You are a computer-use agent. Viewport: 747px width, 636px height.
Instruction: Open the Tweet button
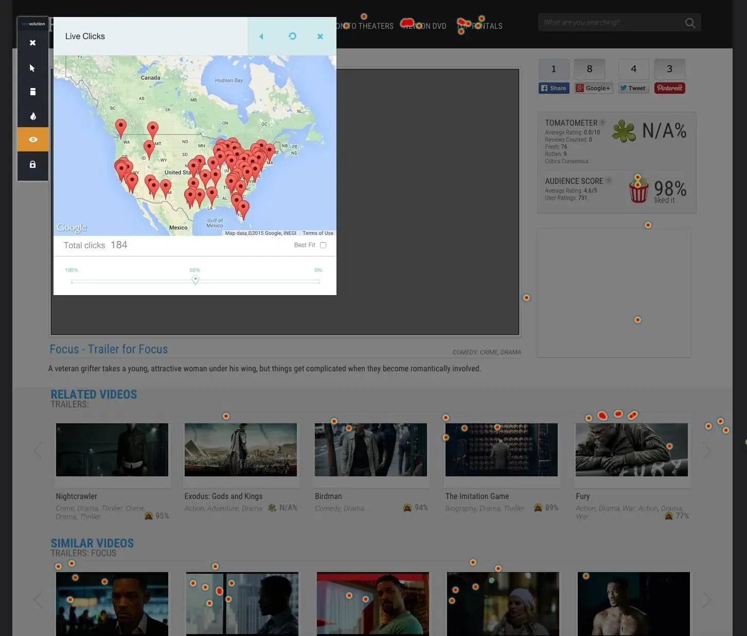click(x=633, y=88)
